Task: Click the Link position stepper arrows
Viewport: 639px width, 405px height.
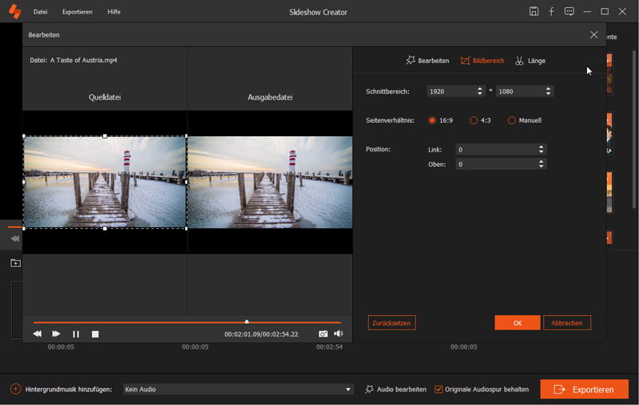Action: tap(542, 149)
